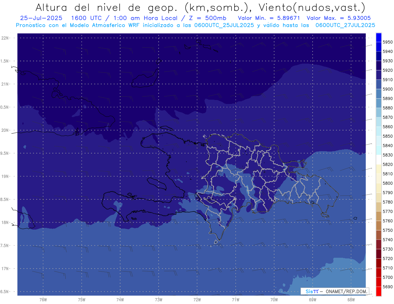This screenshot has height=304, width=394.
Task: Click 'Valor Min. = 5.89671' text
Action: 269,18
